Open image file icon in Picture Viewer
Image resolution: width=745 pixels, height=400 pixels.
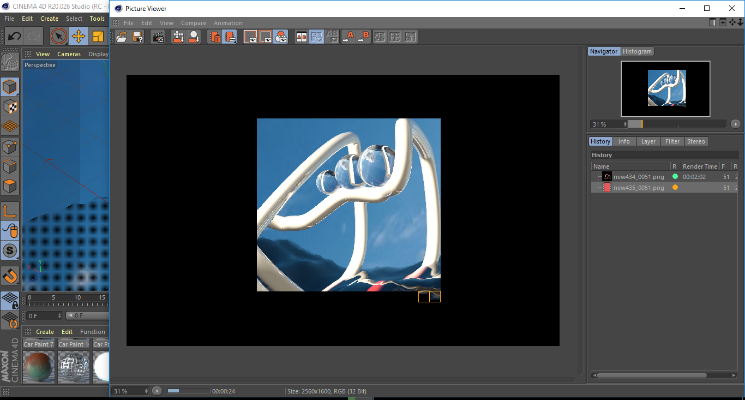(122, 37)
